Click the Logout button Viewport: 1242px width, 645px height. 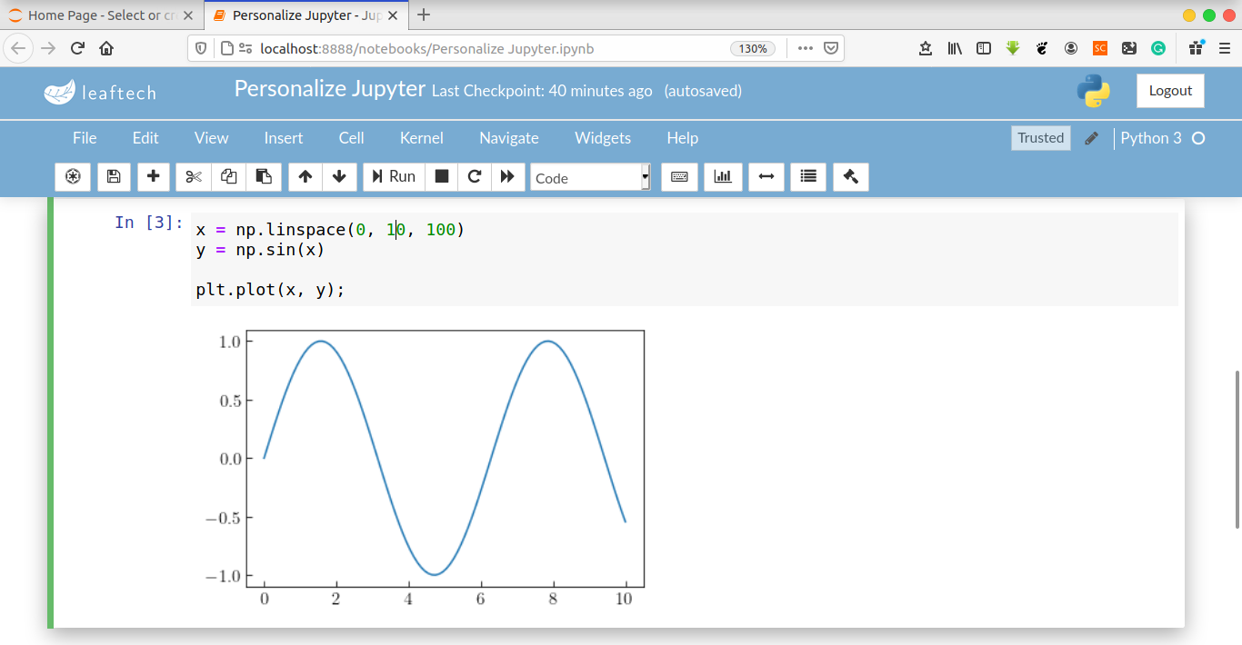1170,91
